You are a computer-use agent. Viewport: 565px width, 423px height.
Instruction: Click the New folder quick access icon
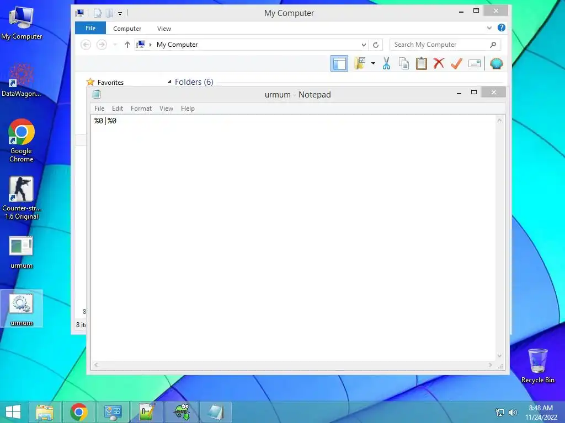pyautogui.click(x=110, y=13)
